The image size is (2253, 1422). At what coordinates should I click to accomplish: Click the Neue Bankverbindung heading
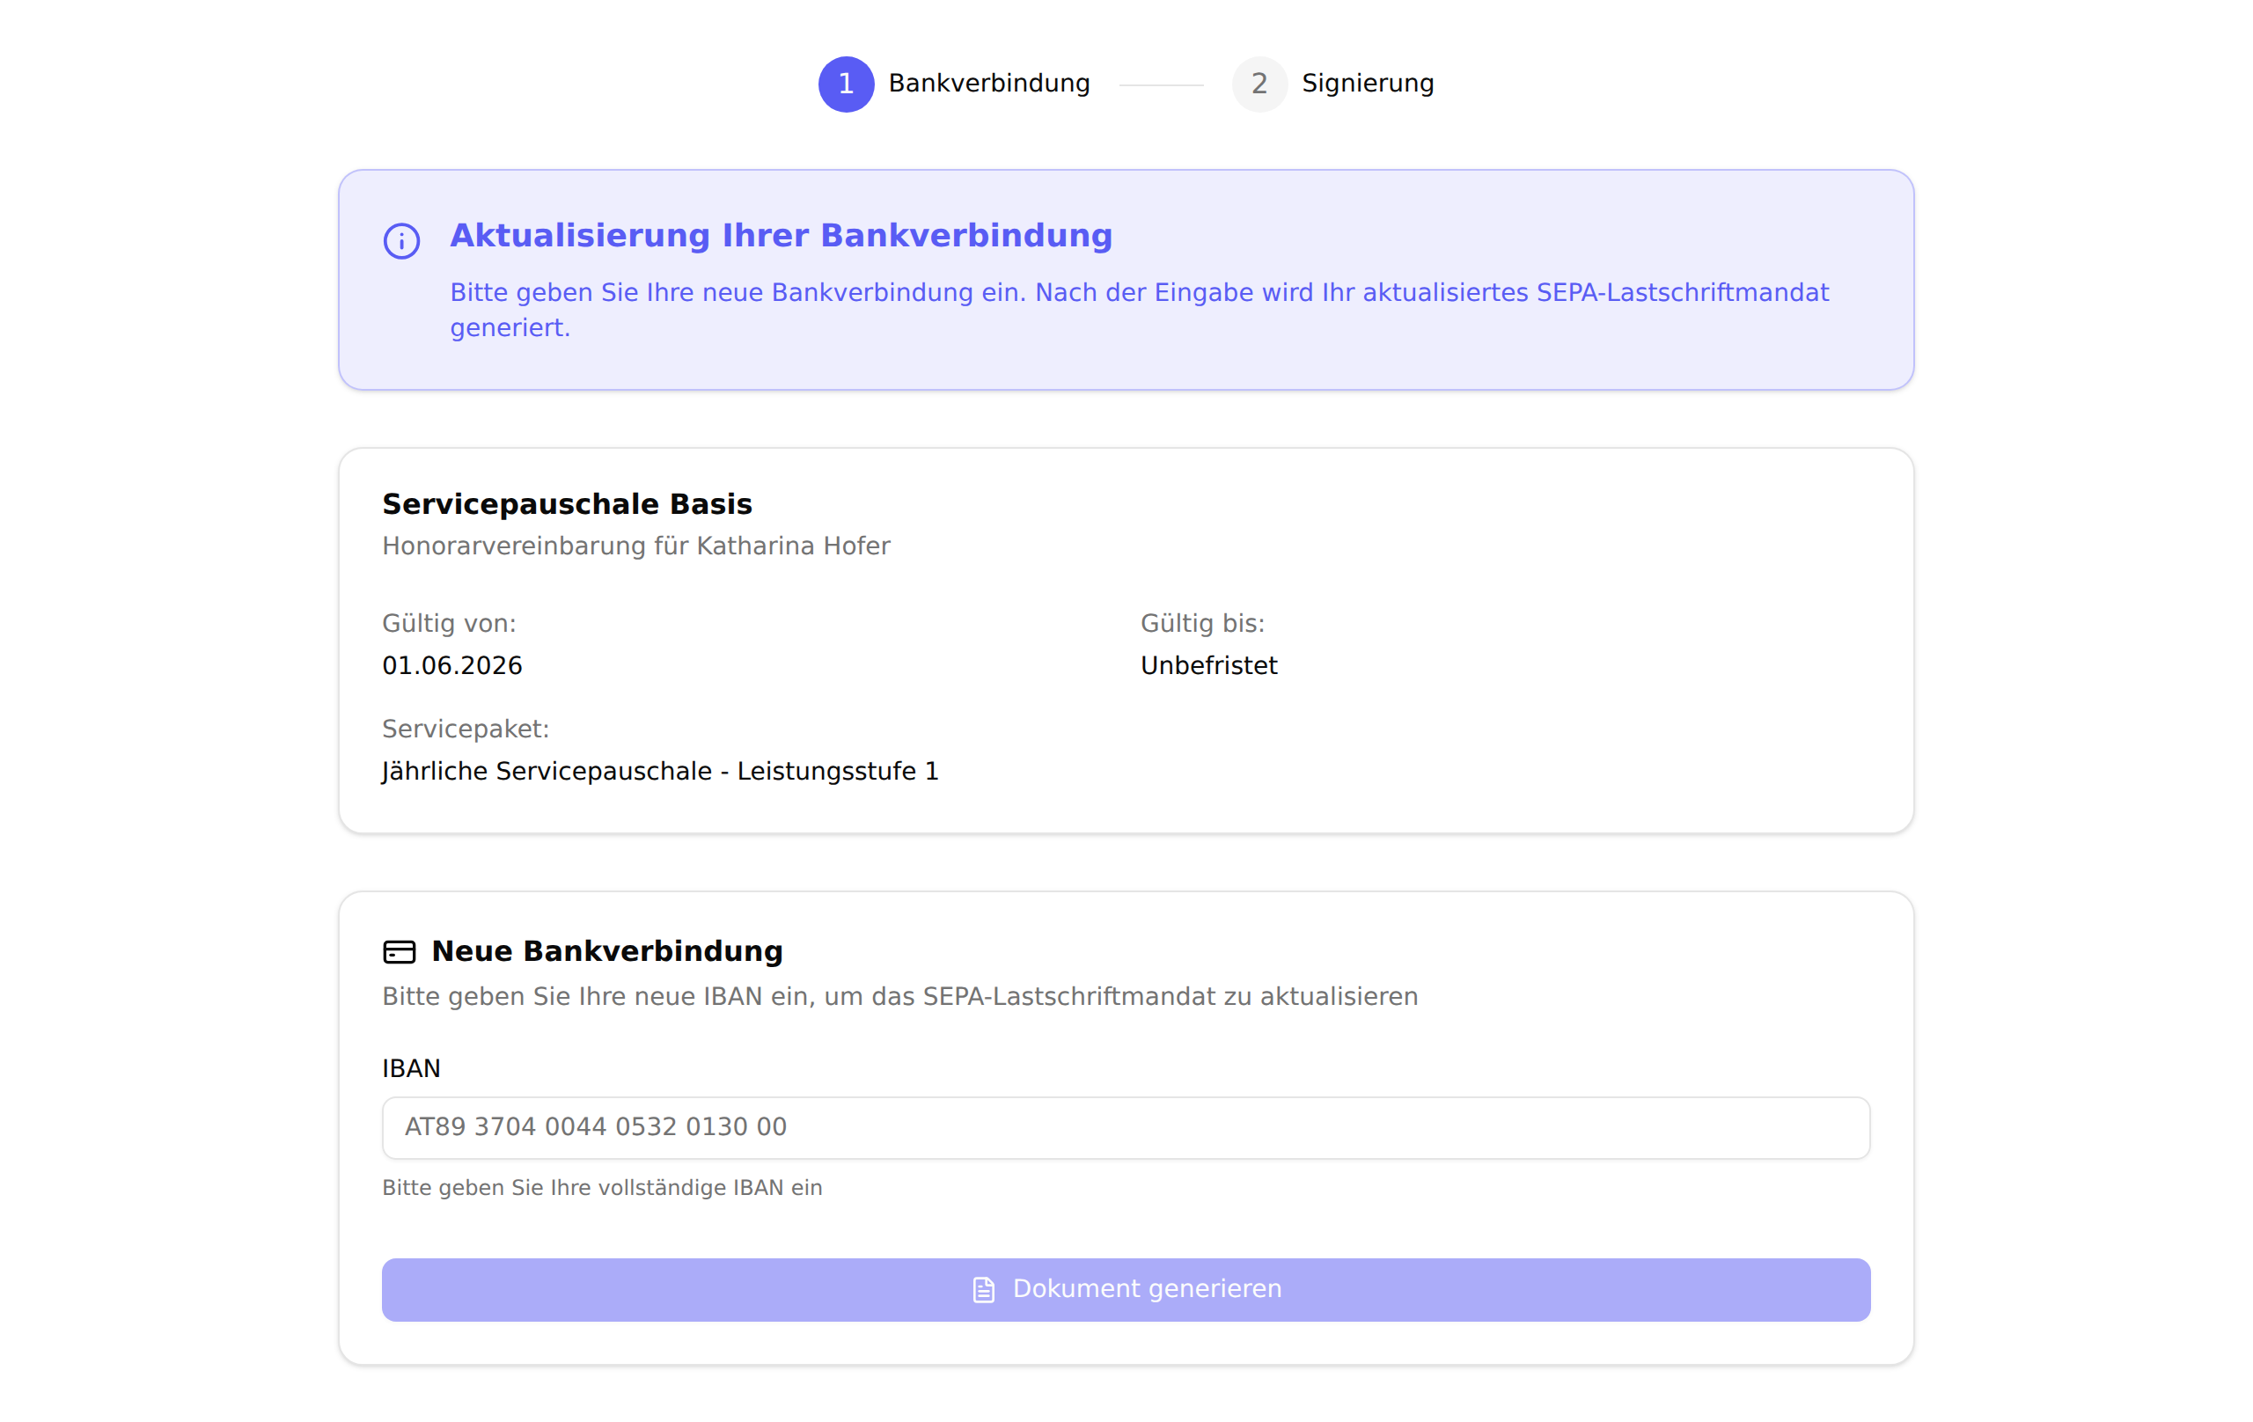pyautogui.click(x=607, y=951)
